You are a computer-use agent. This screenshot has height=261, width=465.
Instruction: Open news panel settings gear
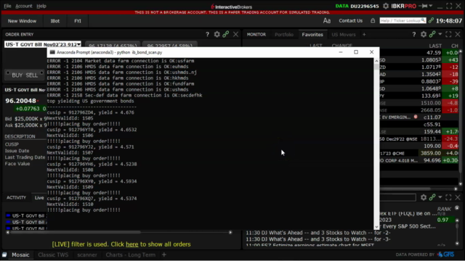pos(424,197)
